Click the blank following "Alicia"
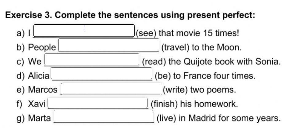Screen dimensions: 288x131 (x=102, y=73)
